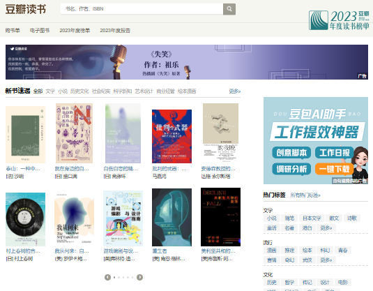Click the 村上春树的音… title link
The height and width of the screenshot is (291, 373).
click(23, 251)
